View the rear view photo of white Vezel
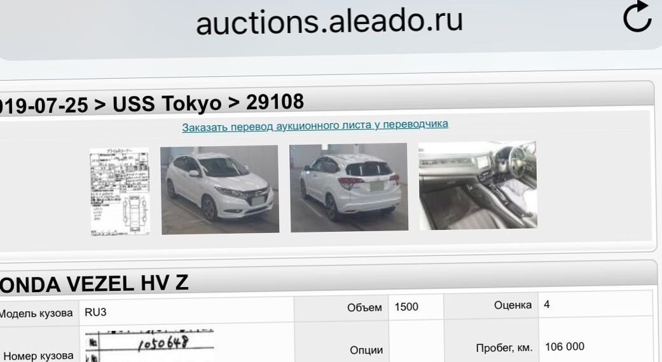The image size is (662, 362). (x=348, y=187)
